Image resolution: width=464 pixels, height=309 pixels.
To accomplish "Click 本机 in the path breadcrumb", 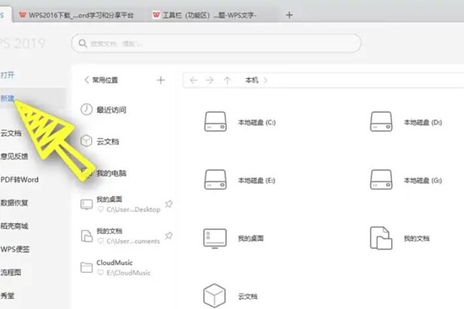I will point(251,80).
